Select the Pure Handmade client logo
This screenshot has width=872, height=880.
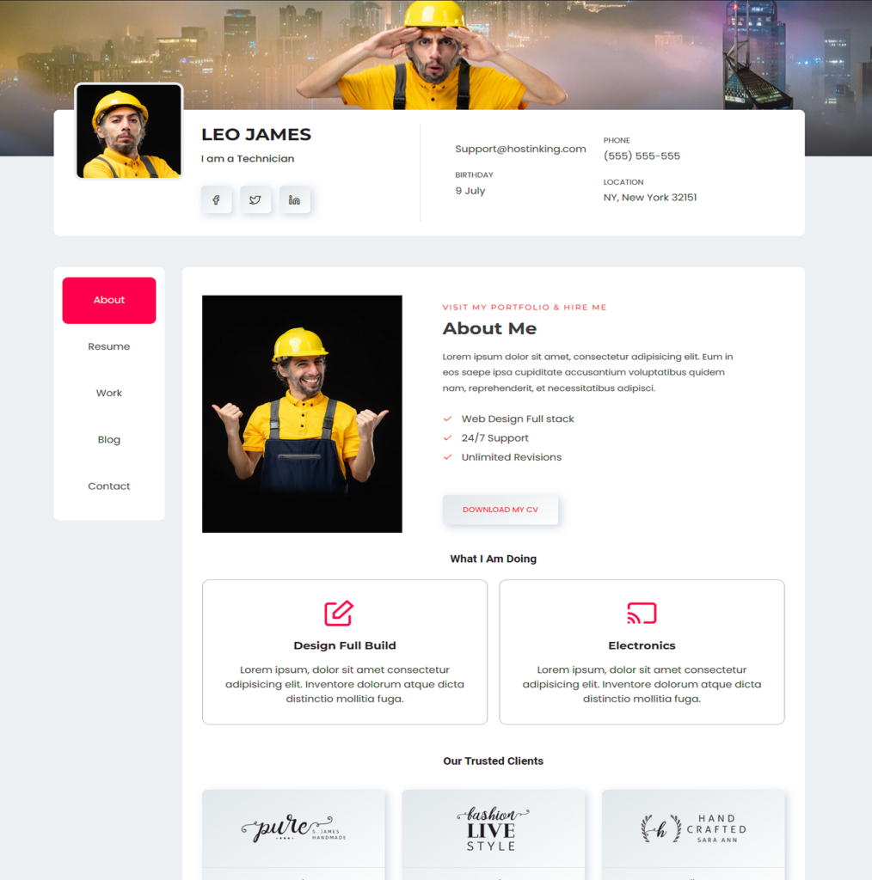click(x=293, y=828)
